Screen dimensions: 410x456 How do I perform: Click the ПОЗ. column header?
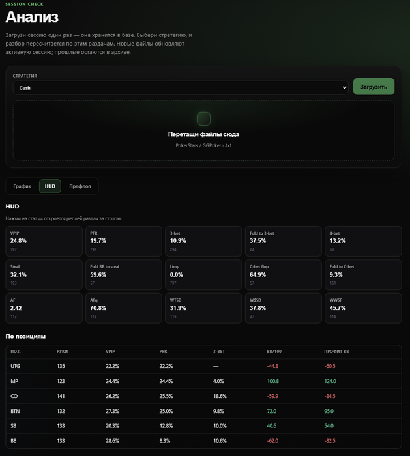click(x=16, y=352)
